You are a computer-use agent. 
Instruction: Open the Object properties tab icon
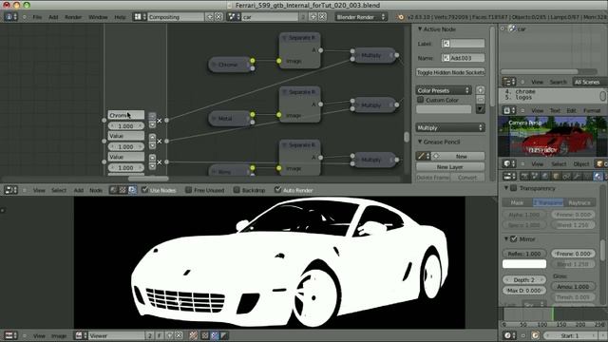click(556, 177)
